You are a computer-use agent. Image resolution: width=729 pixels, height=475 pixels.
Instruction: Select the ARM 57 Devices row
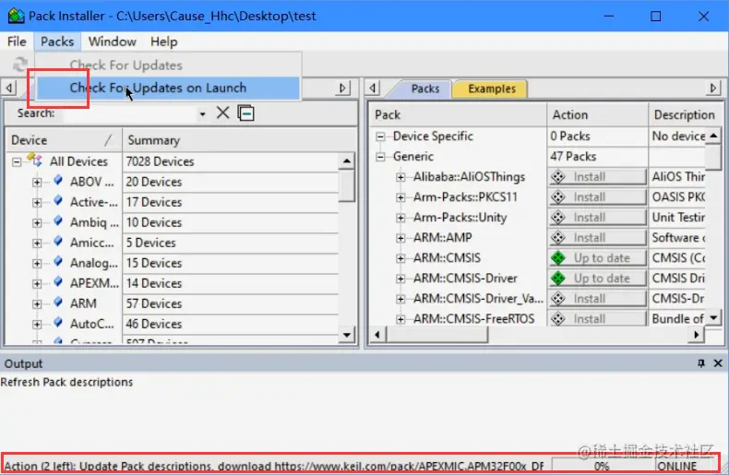172,304
